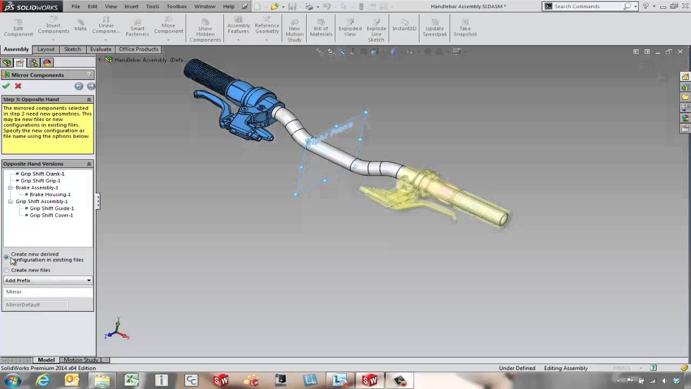Open the Reference Geometry dropdown arrow
691x389 pixels.
pyautogui.click(x=267, y=39)
